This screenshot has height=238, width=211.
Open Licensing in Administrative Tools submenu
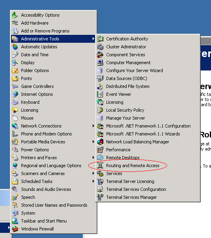coord(148,102)
